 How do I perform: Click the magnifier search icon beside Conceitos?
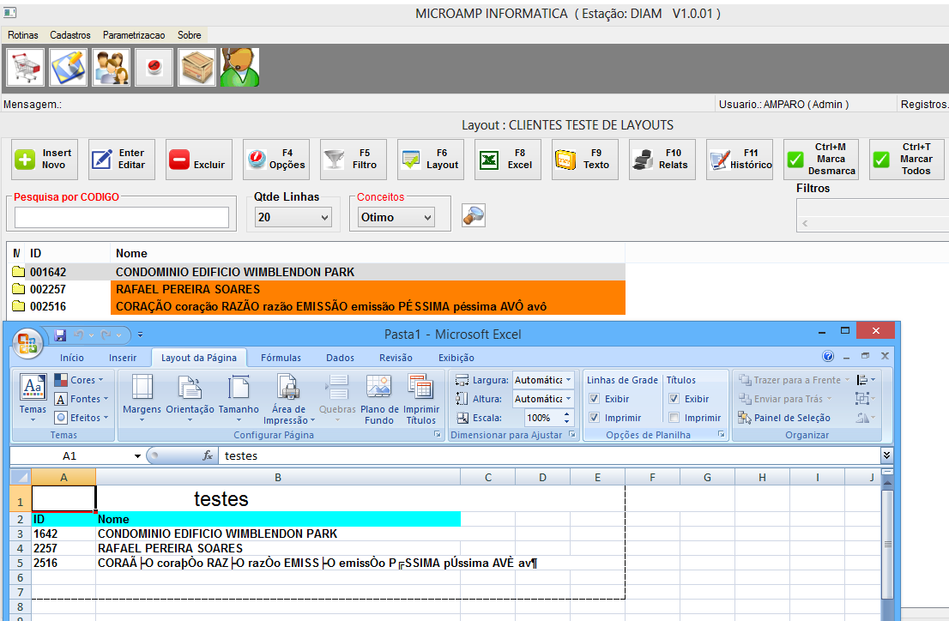pos(473,216)
